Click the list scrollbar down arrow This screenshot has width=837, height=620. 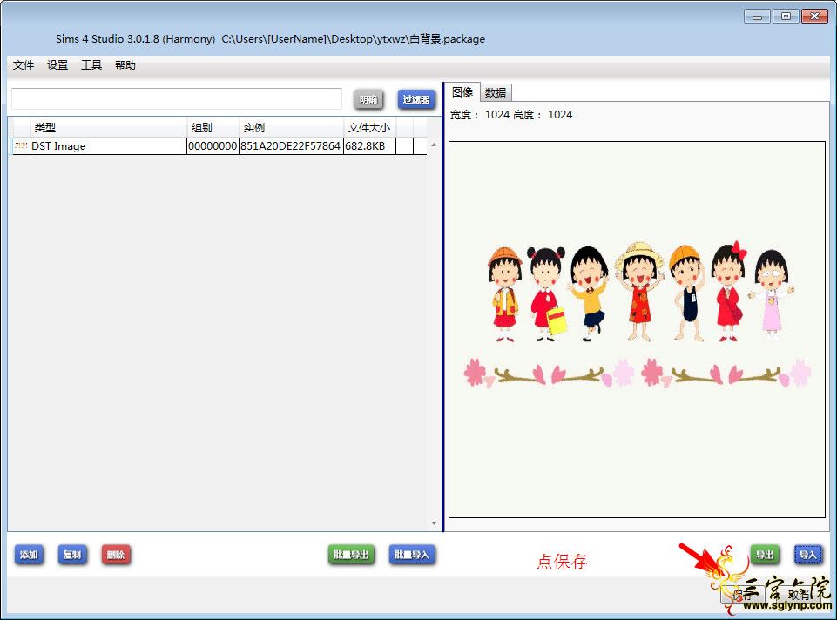434,523
